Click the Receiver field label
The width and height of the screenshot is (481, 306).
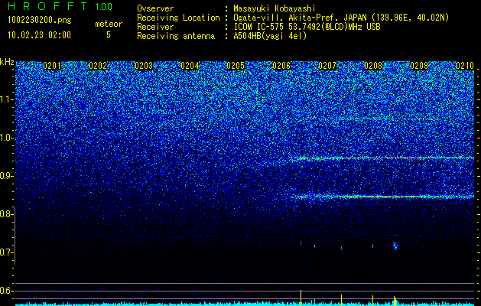[155, 27]
